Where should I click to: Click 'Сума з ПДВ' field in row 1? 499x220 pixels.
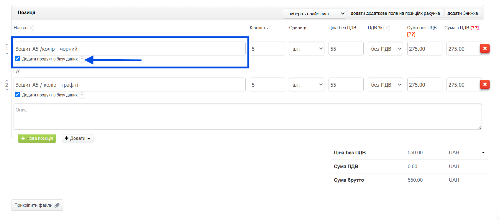464,49
